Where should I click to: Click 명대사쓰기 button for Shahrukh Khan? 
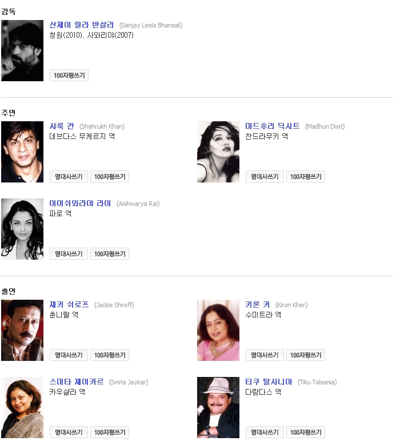coord(69,177)
